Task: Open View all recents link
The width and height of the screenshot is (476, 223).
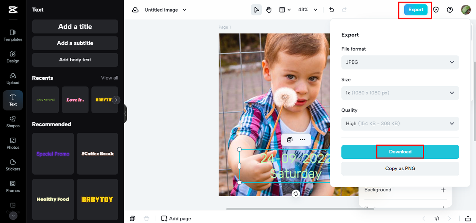Action: click(110, 78)
